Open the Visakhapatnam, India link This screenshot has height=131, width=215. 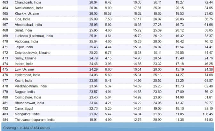click(x=31, y=86)
